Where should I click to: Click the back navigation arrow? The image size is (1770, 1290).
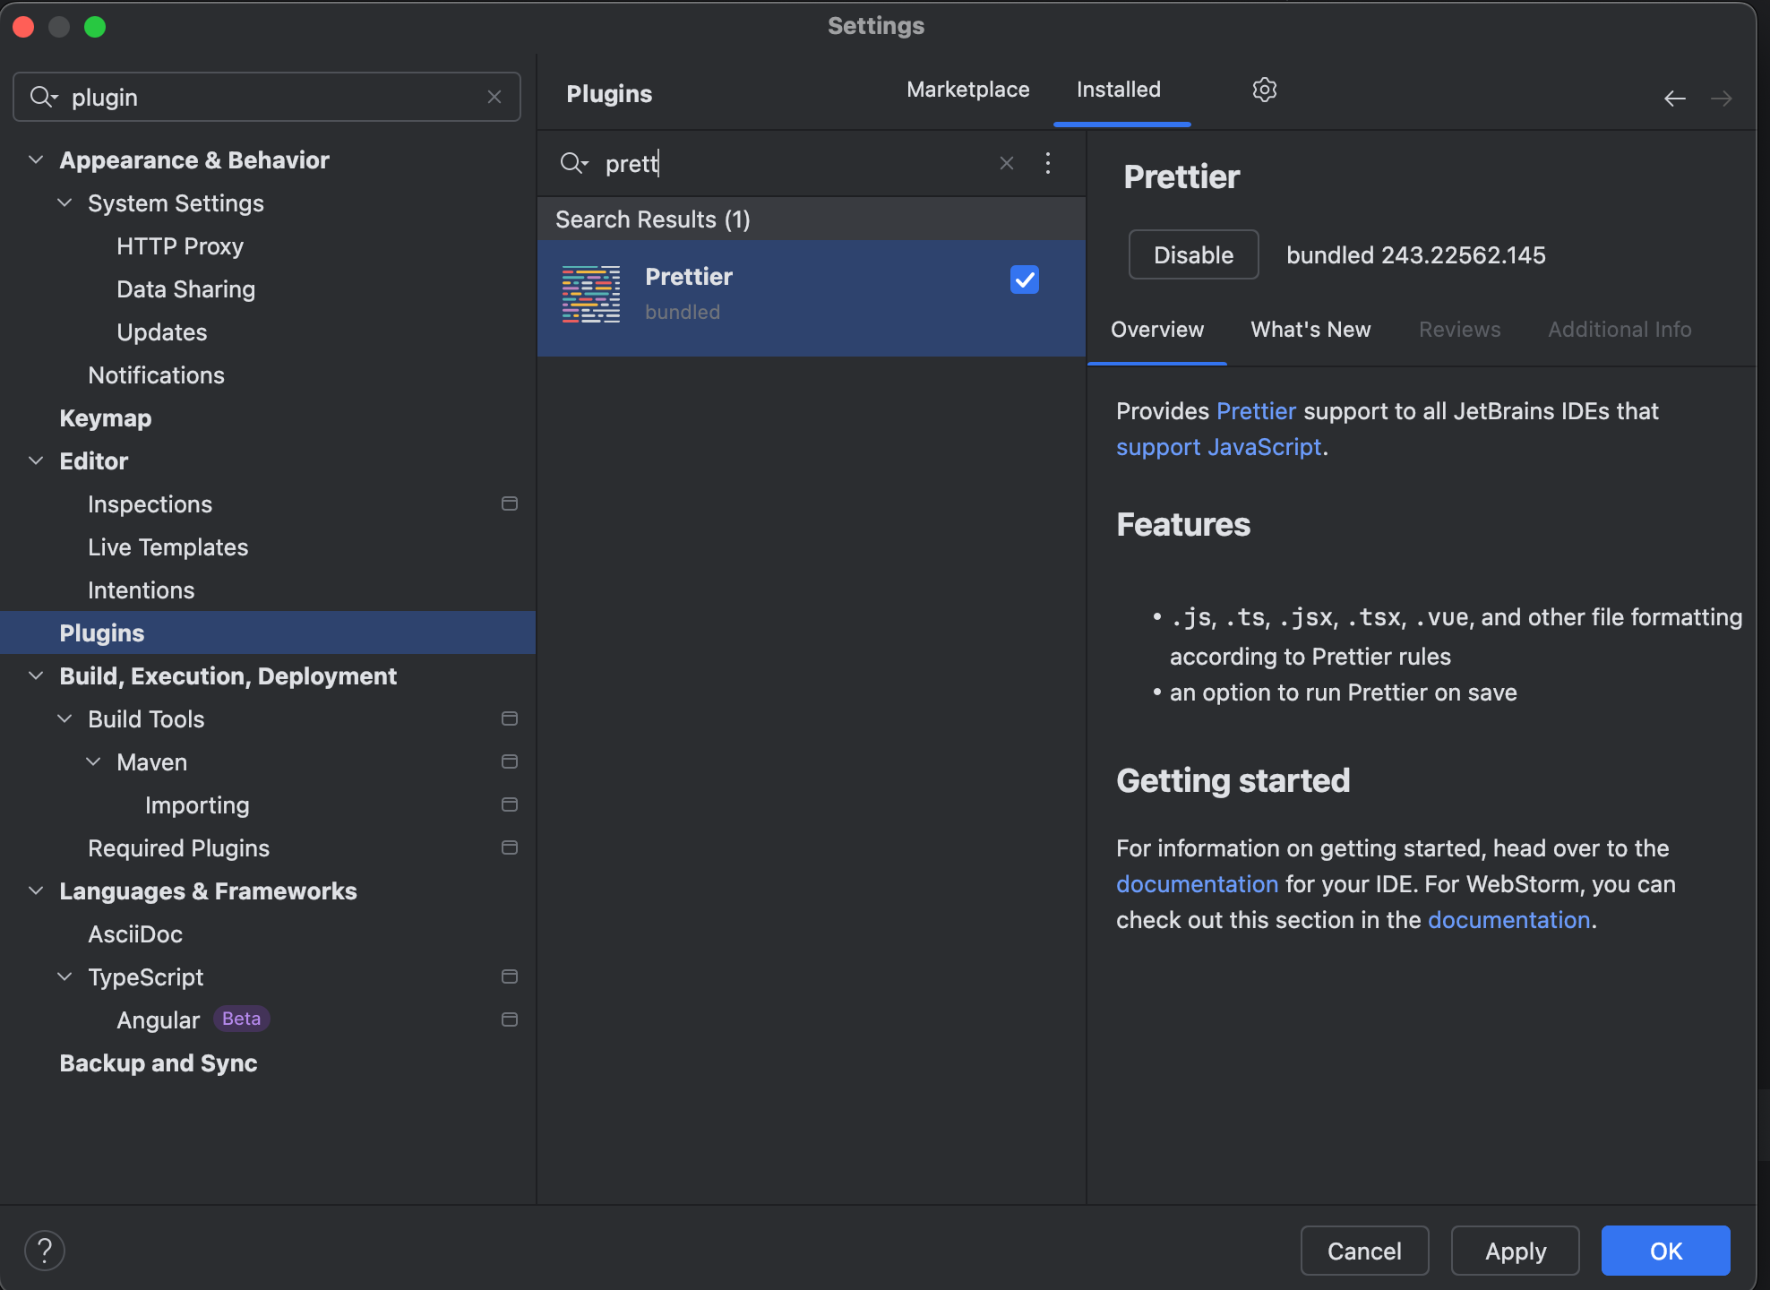[1674, 99]
